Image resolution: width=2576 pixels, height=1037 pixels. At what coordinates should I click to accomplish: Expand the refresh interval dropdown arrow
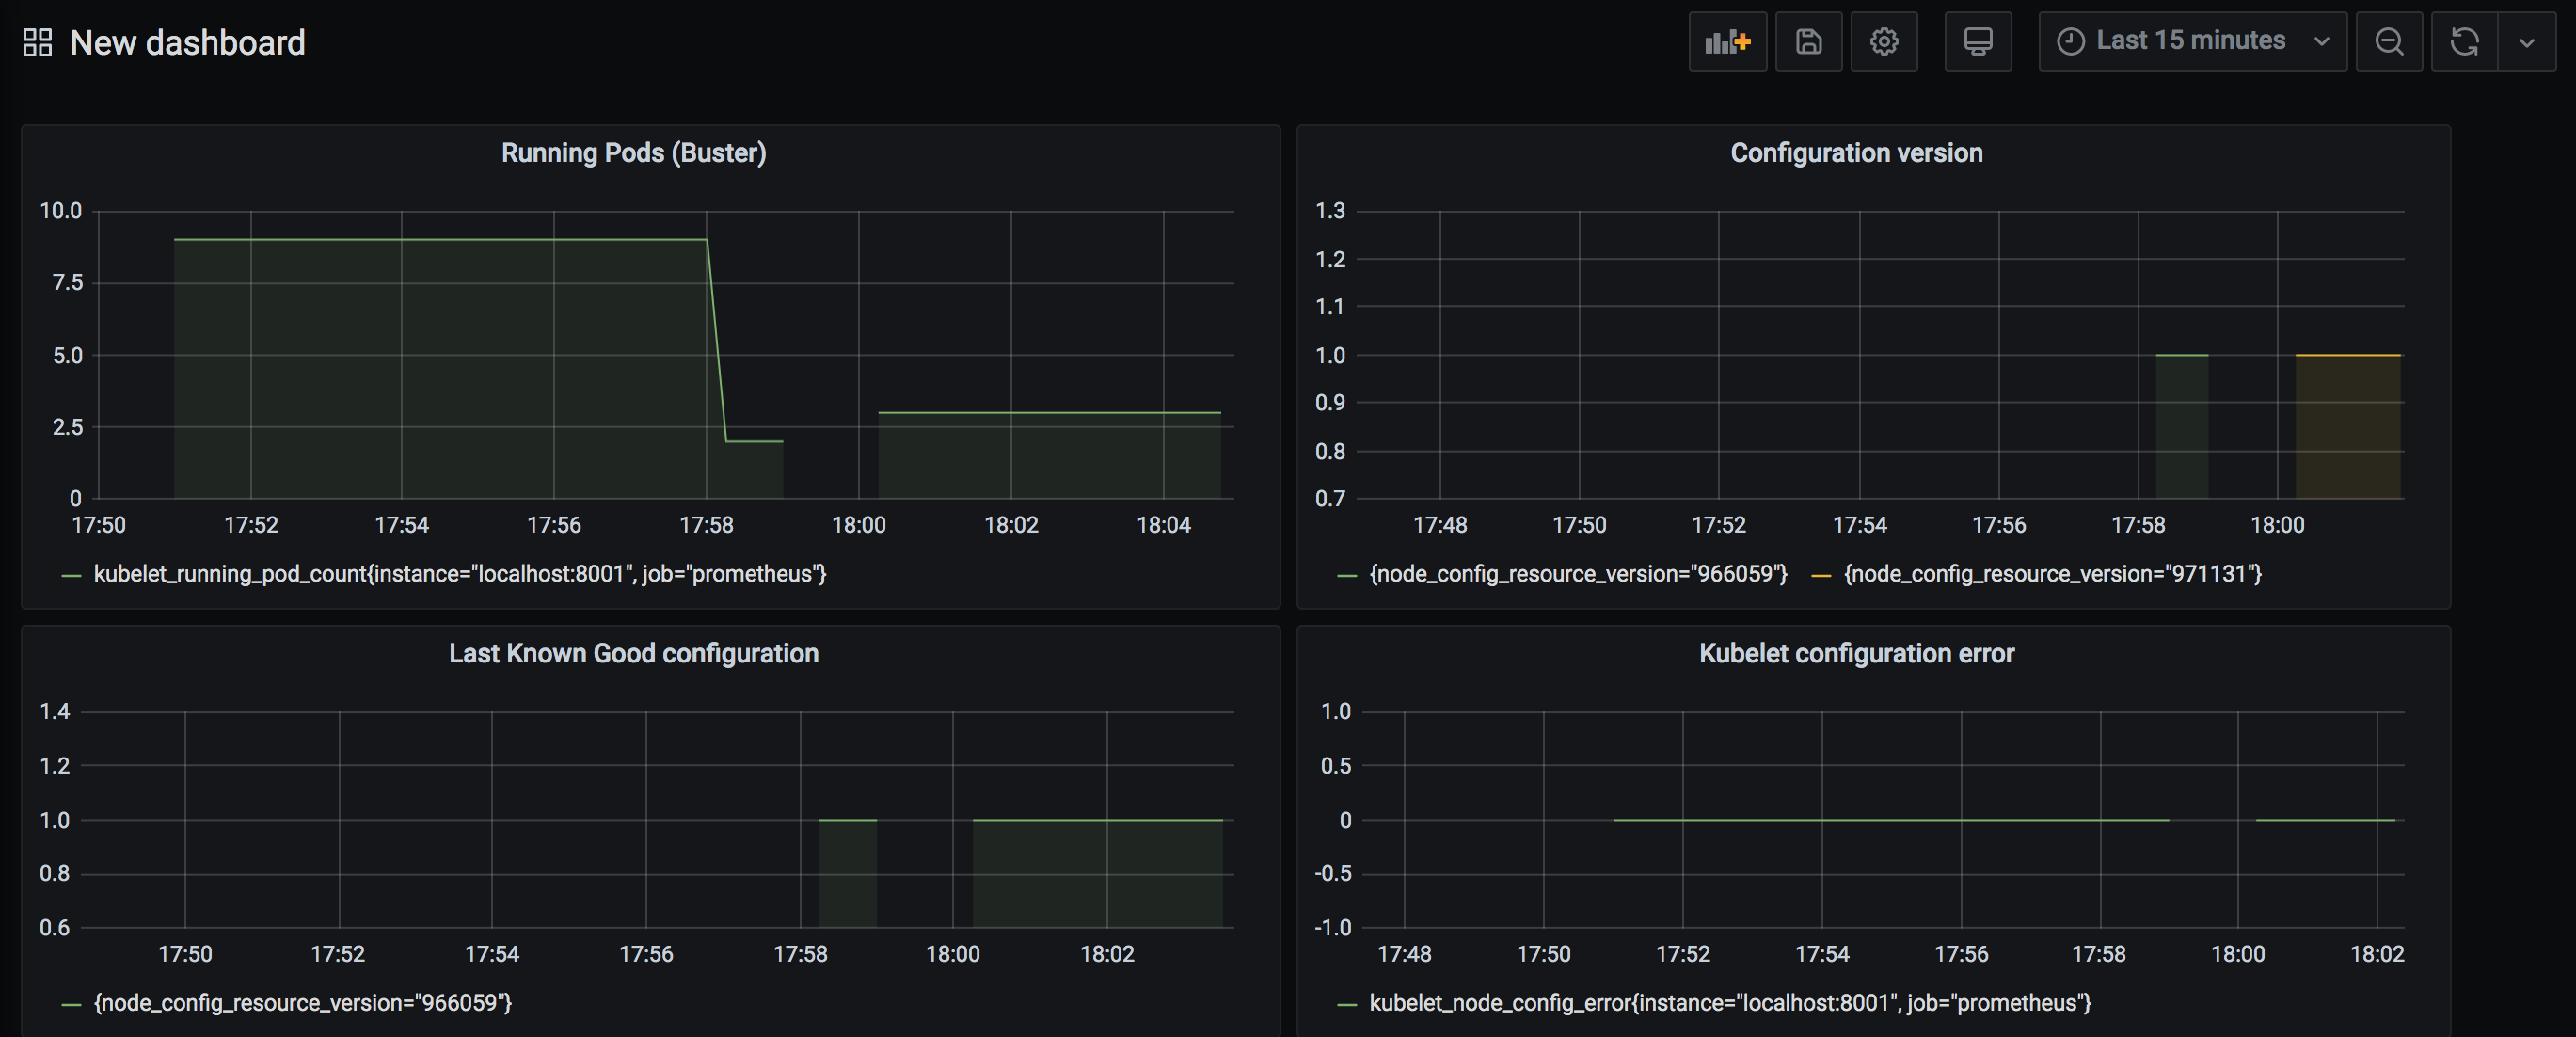click(2527, 42)
